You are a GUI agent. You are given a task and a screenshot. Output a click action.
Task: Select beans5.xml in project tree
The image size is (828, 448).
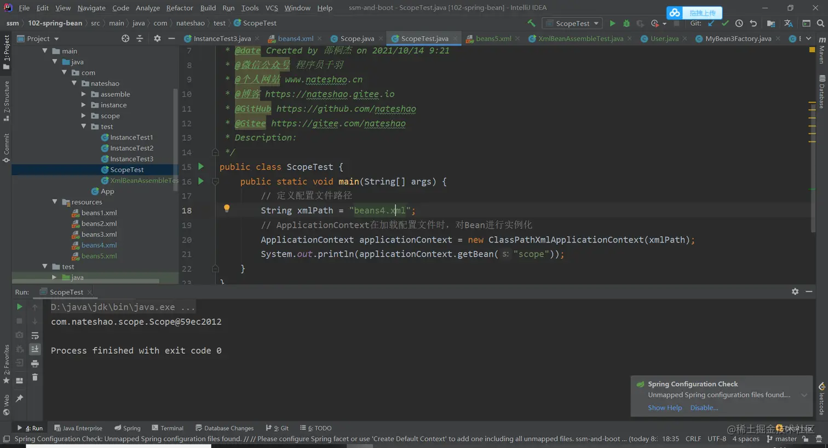click(x=99, y=256)
